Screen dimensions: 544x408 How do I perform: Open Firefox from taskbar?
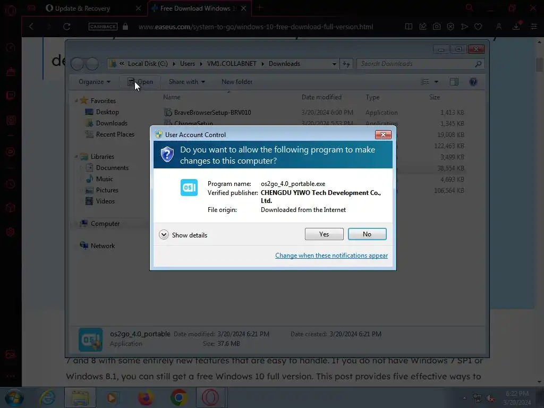[x=146, y=397]
